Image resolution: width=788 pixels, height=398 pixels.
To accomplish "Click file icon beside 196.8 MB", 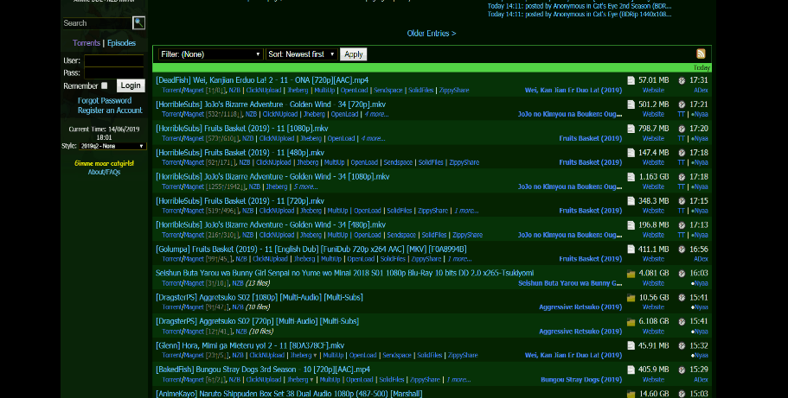I will [x=631, y=224].
